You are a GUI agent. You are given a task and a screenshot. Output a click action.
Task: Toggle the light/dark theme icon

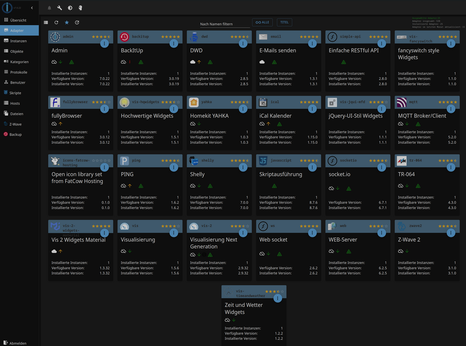[70, 8]
